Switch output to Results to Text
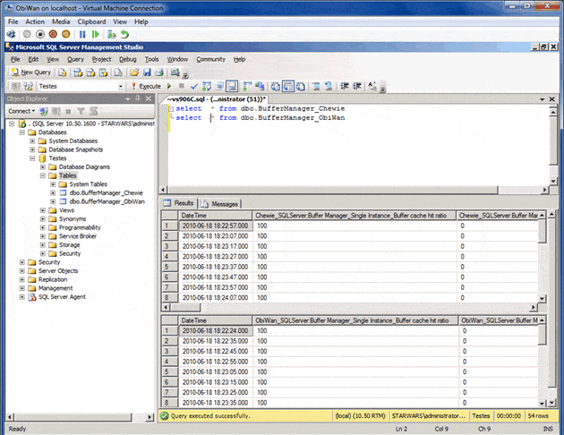Screen dimensions: 564x435 tap(275, 86)
